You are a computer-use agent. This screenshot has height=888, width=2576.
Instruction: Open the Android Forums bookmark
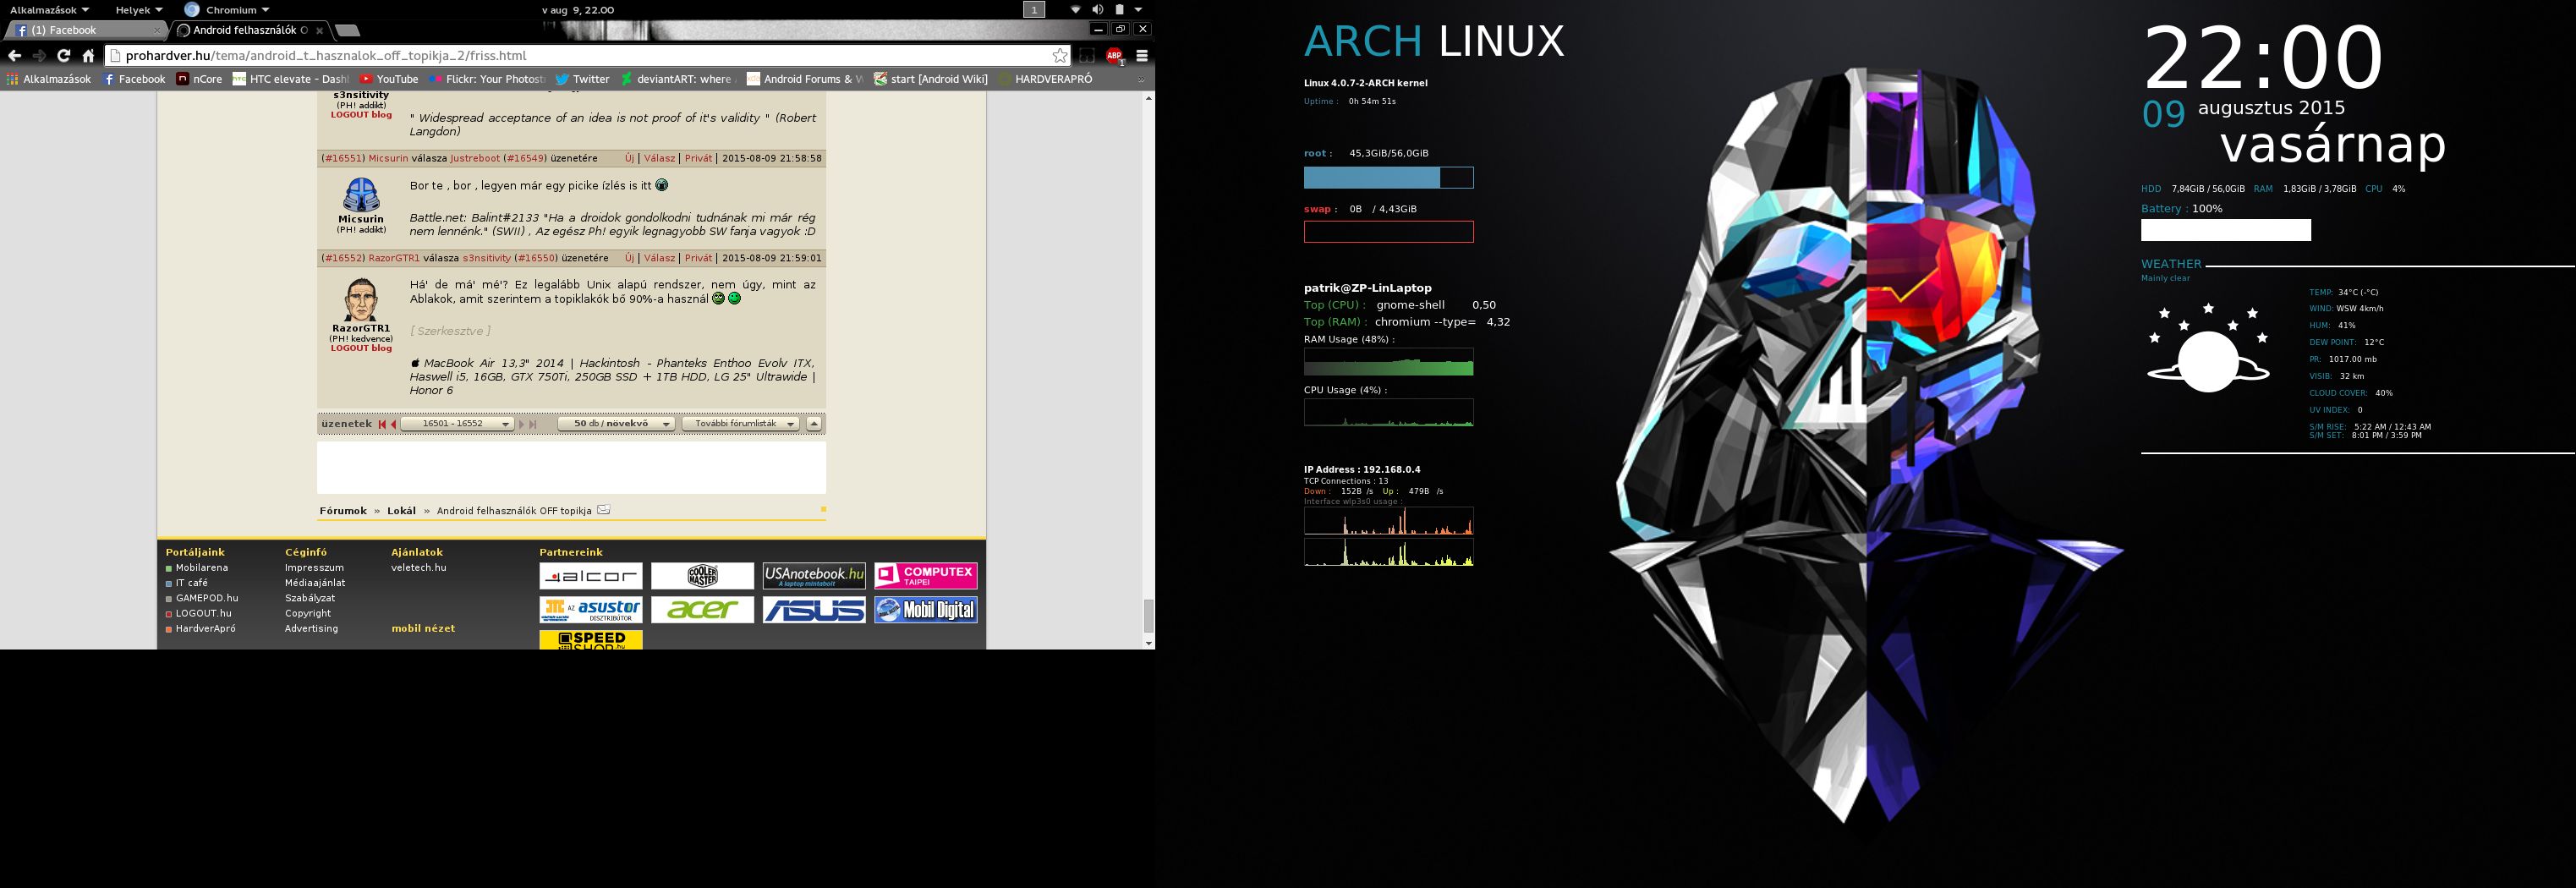(805, 79)
